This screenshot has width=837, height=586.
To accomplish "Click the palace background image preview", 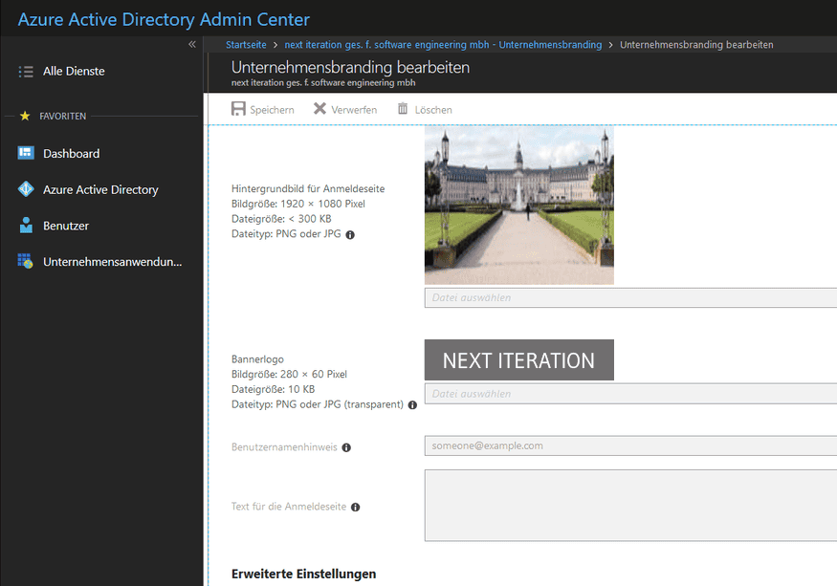I will (x=518, y=206).
